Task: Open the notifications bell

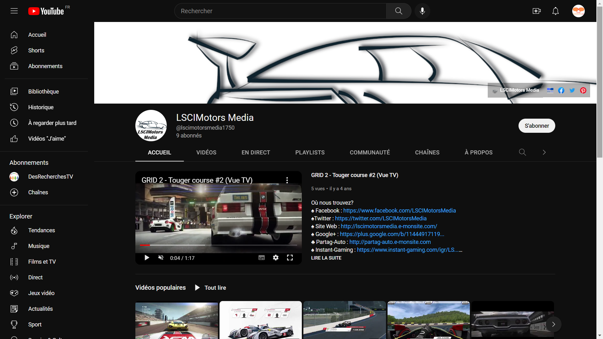Action: click(x=556, y=11)
